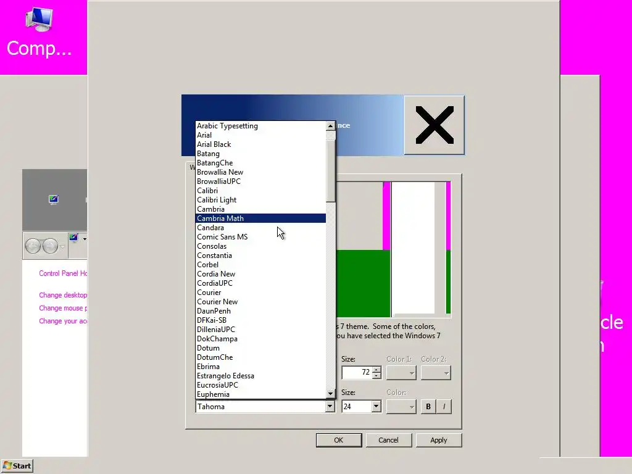Select BatangChe font
The width and height of the screenshot is (632, 474).
[x=261, y=163]
